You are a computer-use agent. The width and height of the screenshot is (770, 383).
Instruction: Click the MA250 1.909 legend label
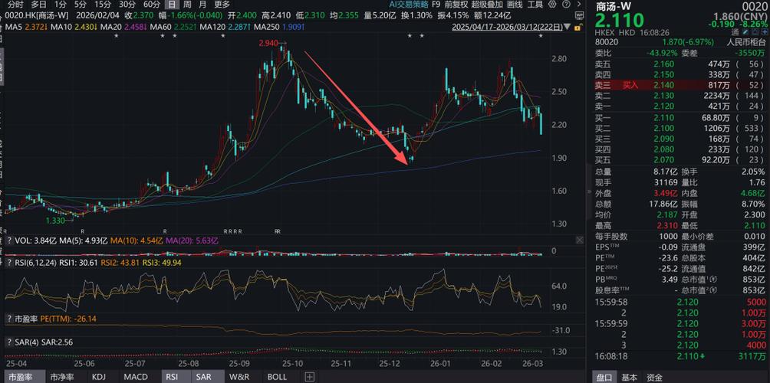[279, 25]
